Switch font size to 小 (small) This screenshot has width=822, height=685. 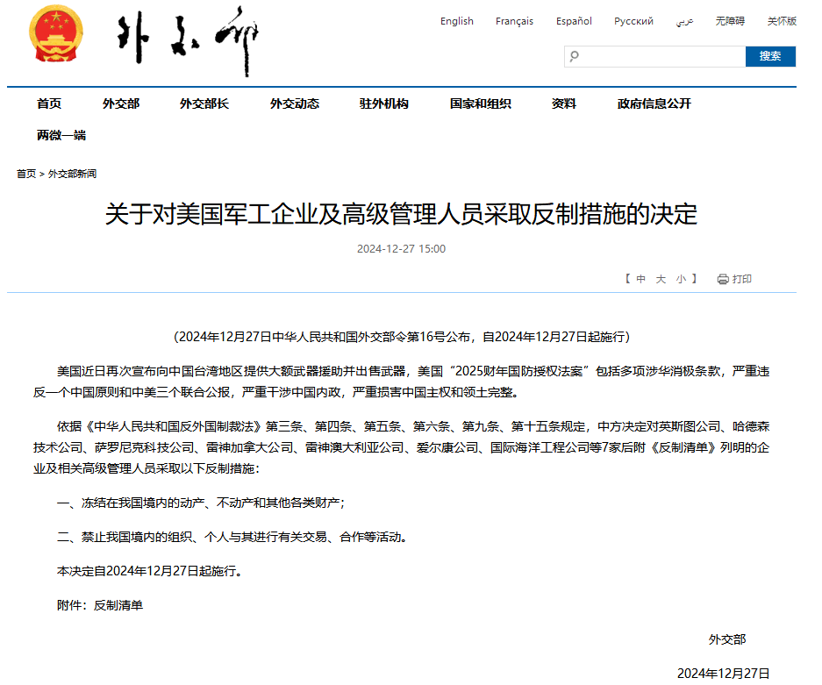tap(681, 279)
